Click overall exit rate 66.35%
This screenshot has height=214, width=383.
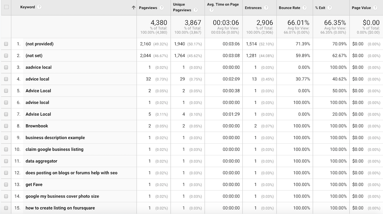tap(335, 23)
